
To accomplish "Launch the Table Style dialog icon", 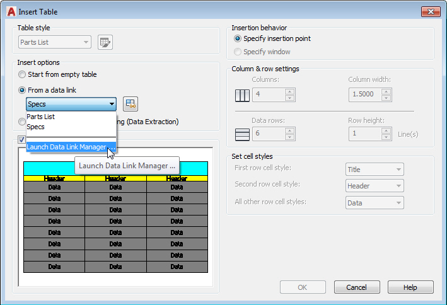I will [105, 42].
